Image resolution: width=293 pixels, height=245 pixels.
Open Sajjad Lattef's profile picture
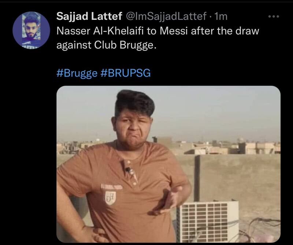click(31, 30)
